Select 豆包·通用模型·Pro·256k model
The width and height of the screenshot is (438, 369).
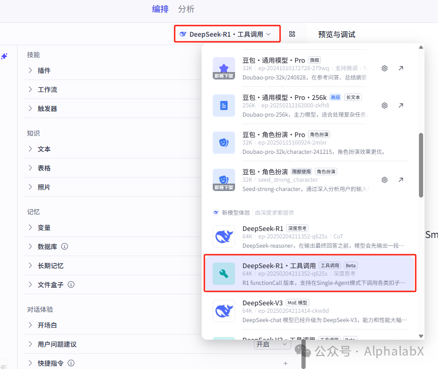(310, 105)
